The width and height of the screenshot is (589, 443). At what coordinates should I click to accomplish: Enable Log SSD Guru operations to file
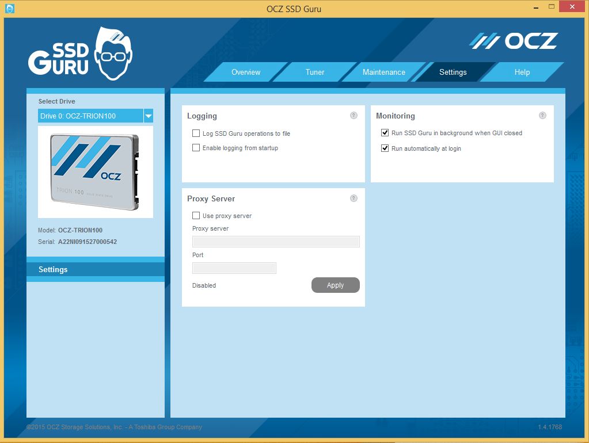(x=196, y=133)
